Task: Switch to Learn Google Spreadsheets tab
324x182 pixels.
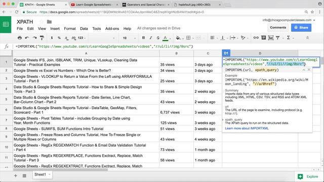Action: pos(94,5)
